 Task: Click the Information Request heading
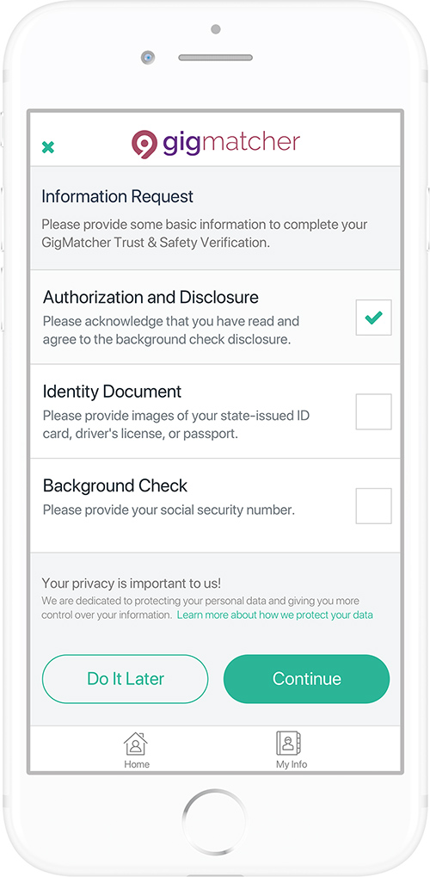118,196
